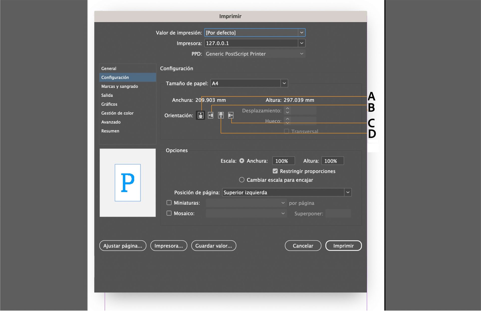Screen dimensions: 481x311
Task: Open the Impresora dropdown
Action: coord(301,43)
